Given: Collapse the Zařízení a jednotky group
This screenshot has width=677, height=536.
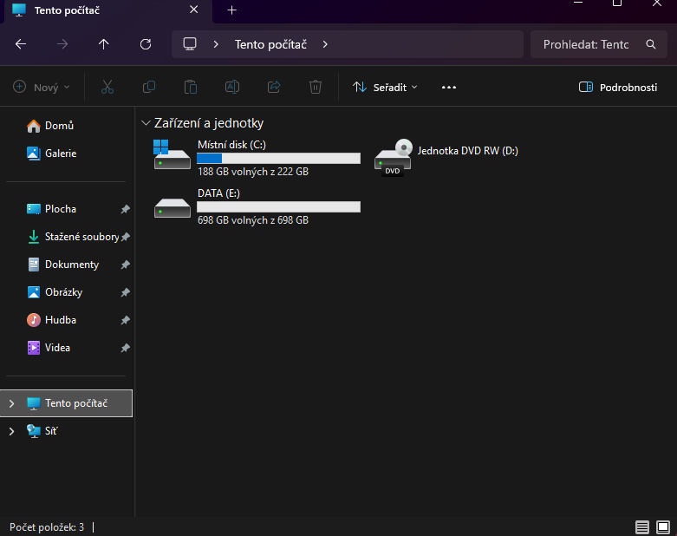Looking at the screenshot, I should 146,123.
